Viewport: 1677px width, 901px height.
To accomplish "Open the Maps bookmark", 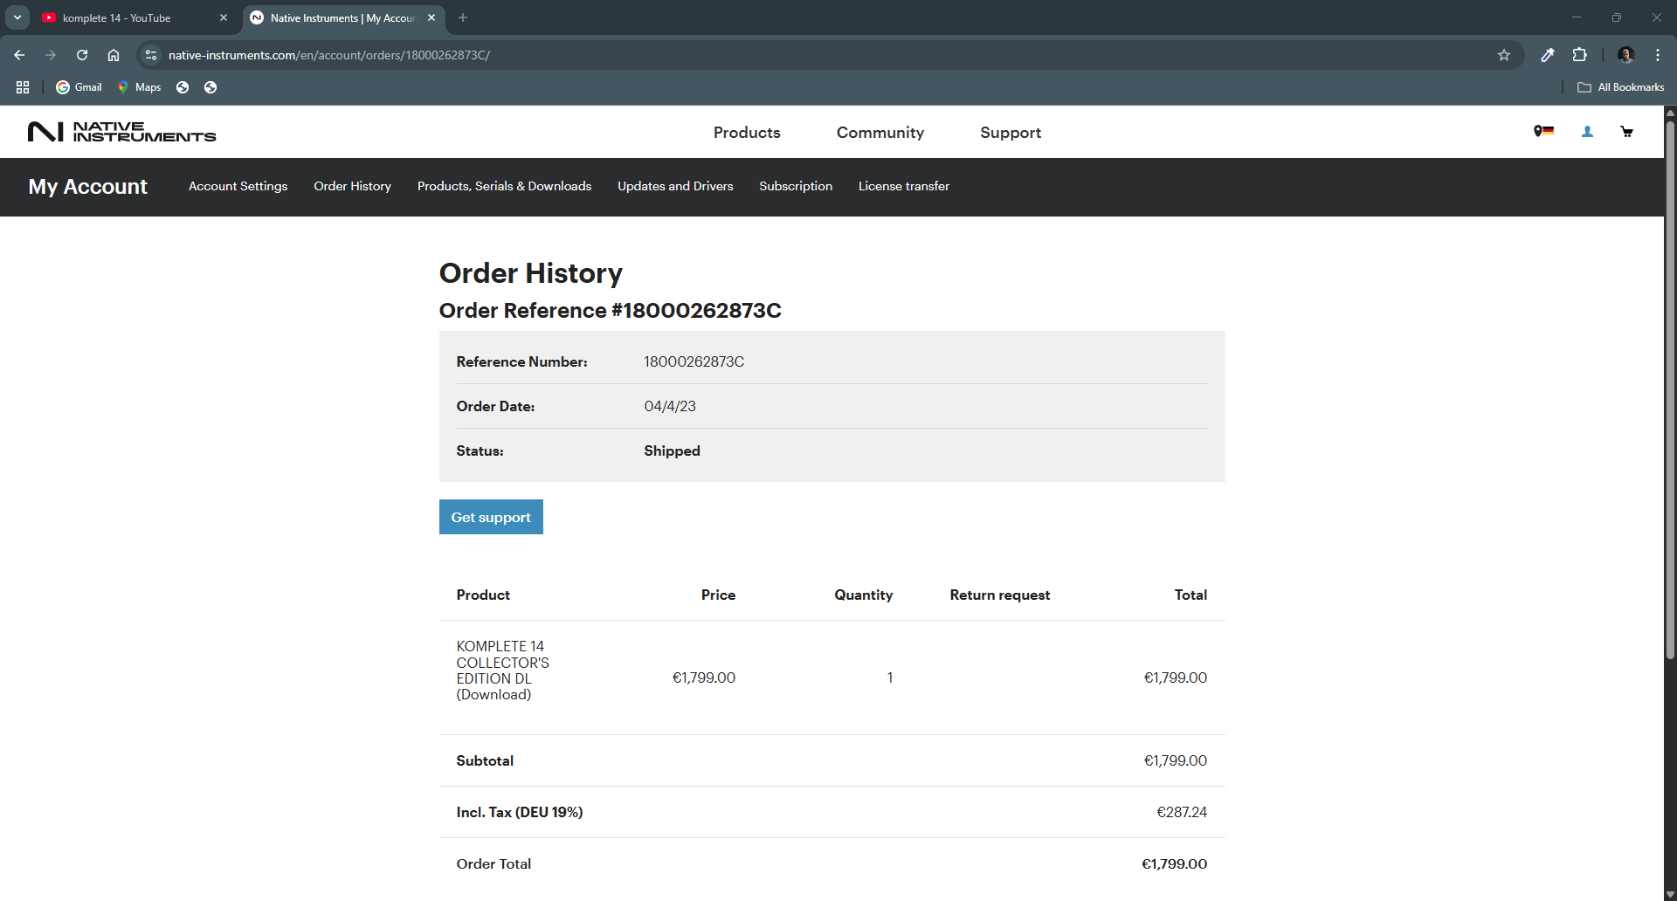I will tap(140, 87).
